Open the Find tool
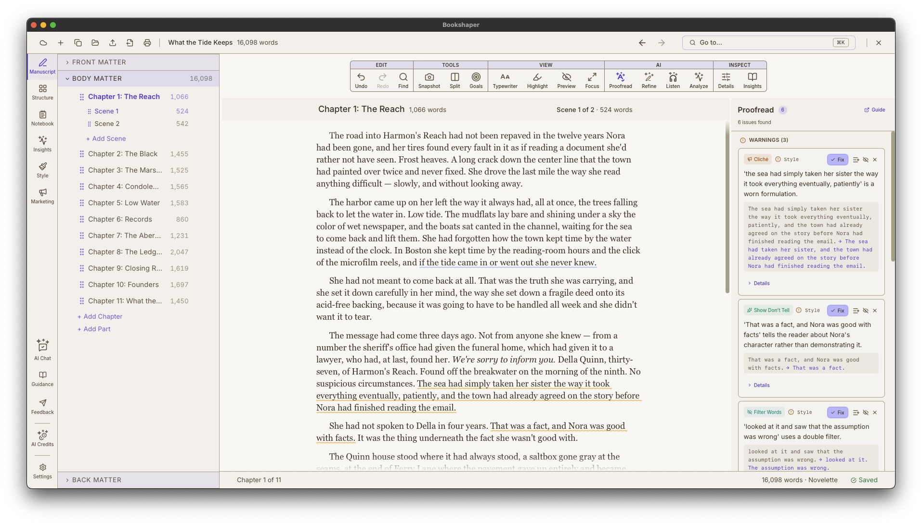922x524 pixels. click(x=403, y=80)
